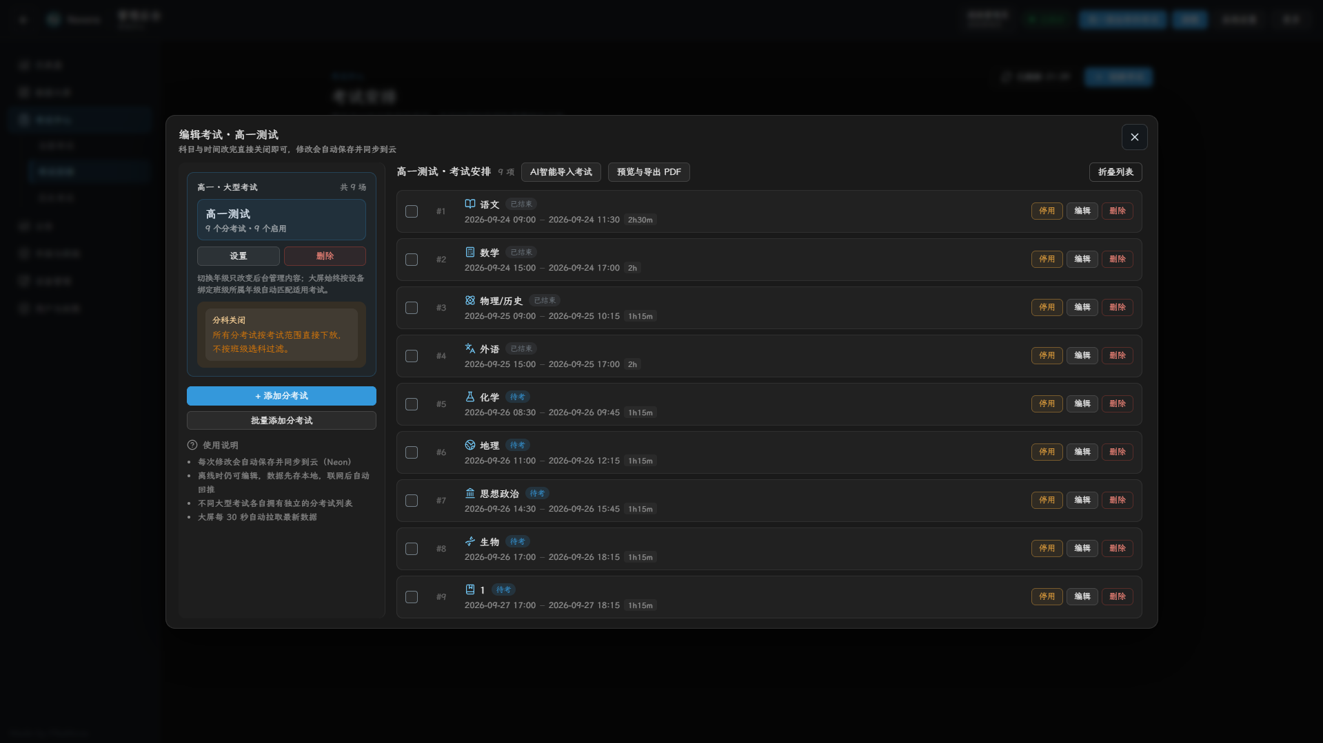Open 设置 for 高一测试
This screenshot has height=743, width=1323.
[239, 256]
